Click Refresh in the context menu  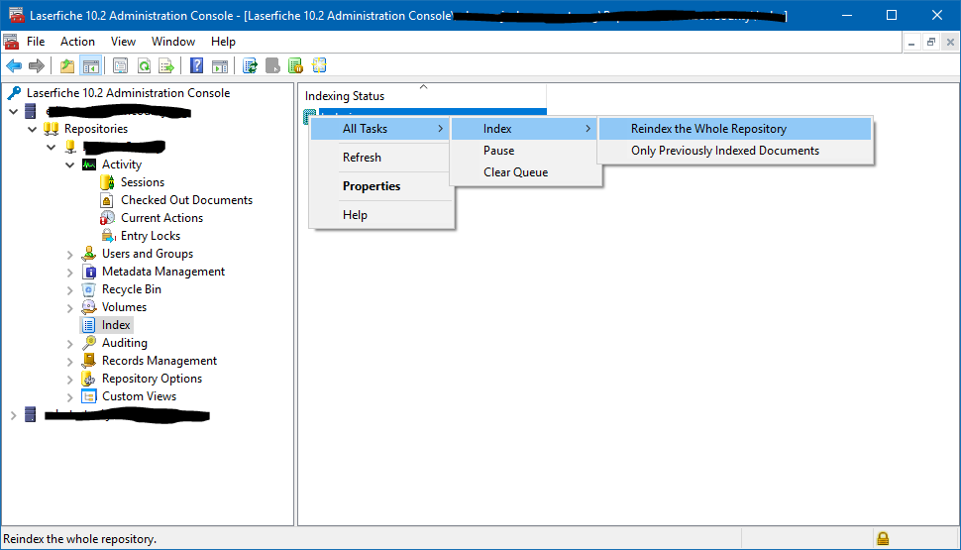tap(380, 157)
